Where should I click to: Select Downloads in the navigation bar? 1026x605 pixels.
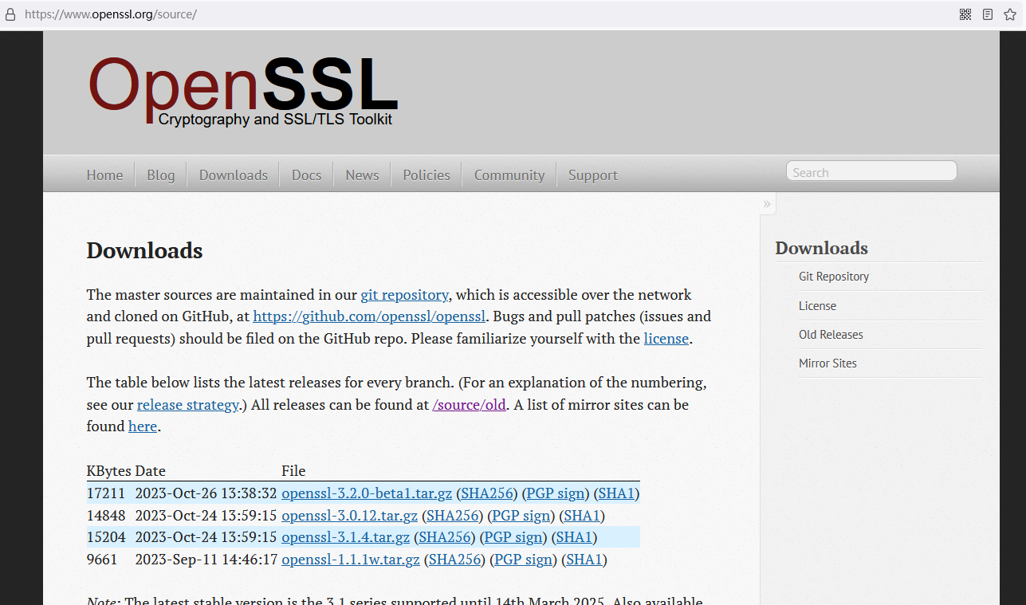click(234, 175)
